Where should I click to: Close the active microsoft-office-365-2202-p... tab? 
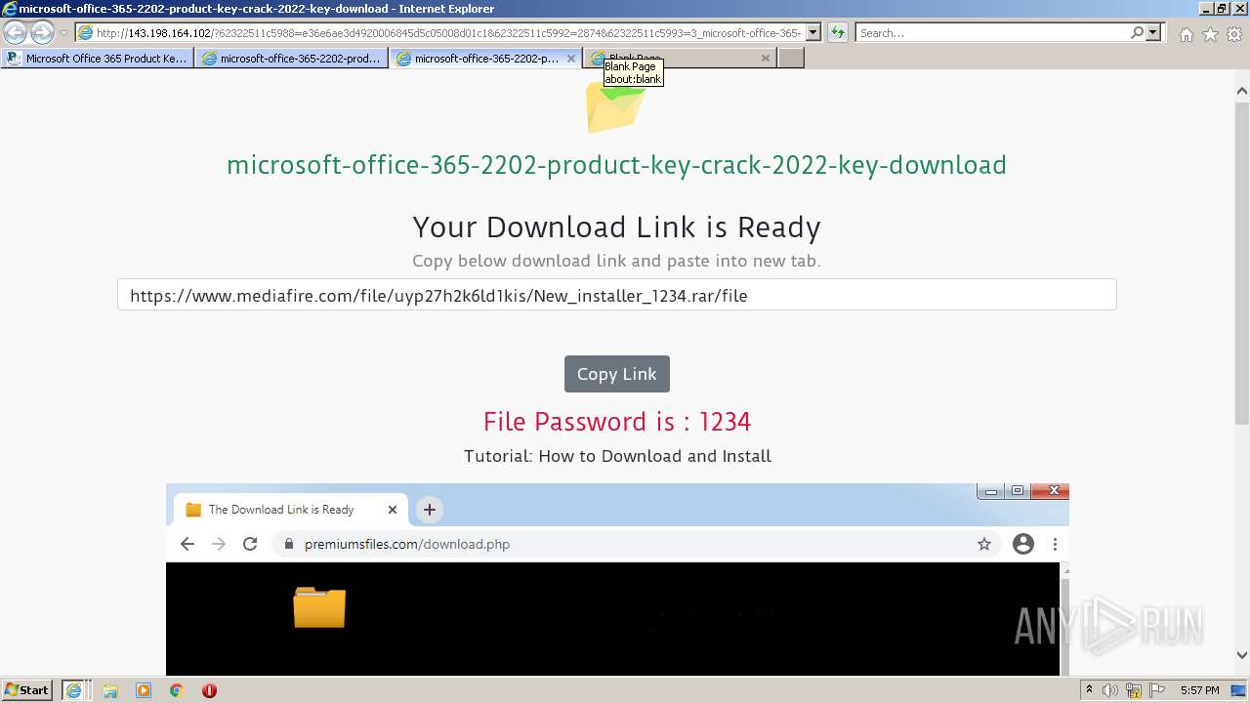point(571,59)
